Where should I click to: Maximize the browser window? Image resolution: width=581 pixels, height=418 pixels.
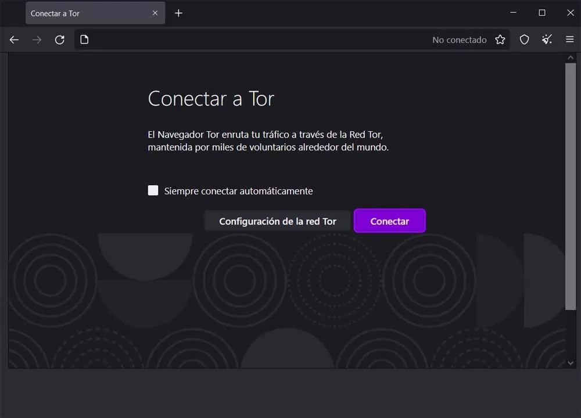[542, 13]
